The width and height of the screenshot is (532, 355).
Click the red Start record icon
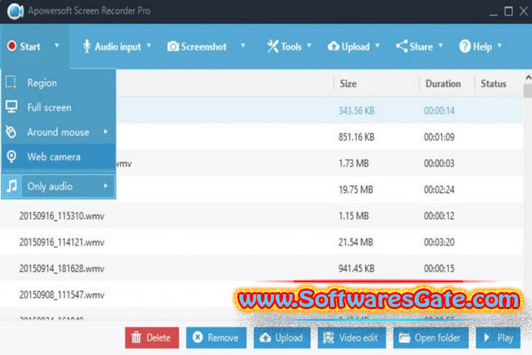(12, 46)
